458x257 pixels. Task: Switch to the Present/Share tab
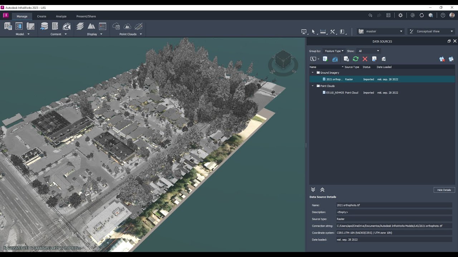86,16
